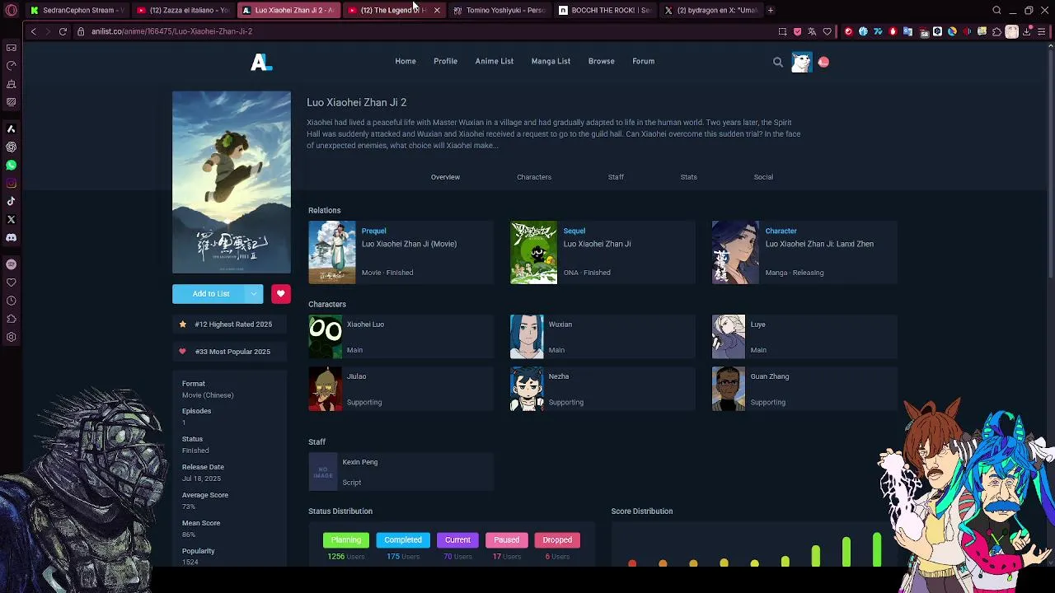This screenshot has height=593, width=1055.
Task: Open sidebar settings gear icon
Action: coord(11,337)
